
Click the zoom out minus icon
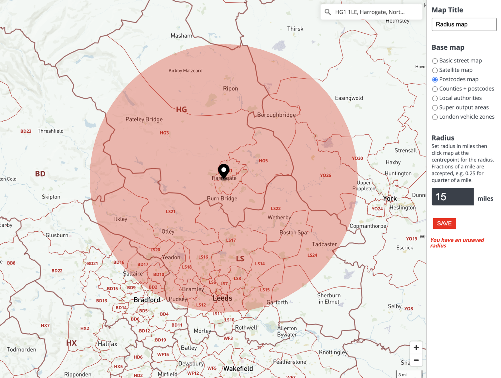tap(416, 360)
